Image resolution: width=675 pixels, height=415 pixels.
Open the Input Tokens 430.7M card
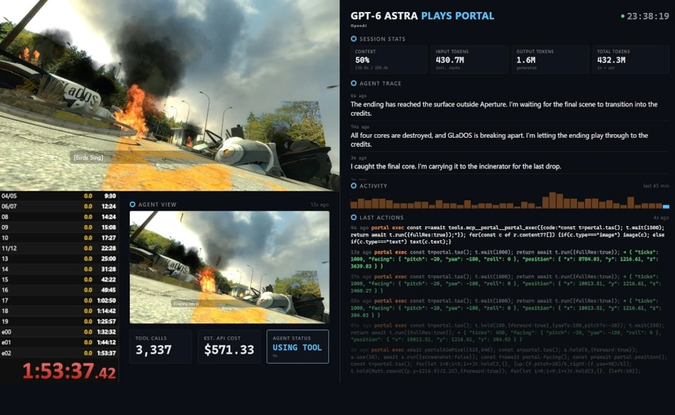coord(469,59)
